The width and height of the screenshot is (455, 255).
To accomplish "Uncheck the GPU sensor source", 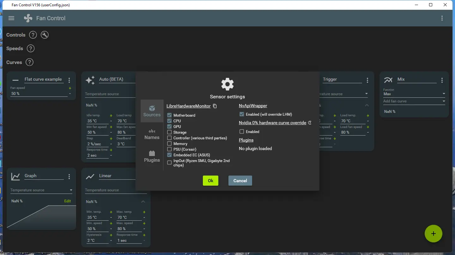I will [x=169, y=127].
